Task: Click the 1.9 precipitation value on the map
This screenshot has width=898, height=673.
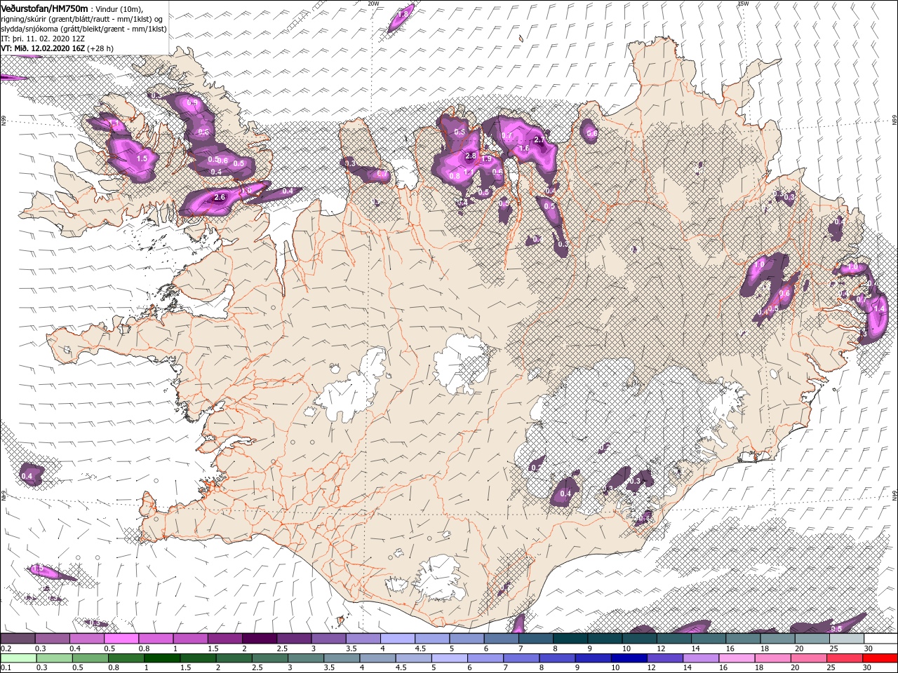Action: click(x=486, y=159)
